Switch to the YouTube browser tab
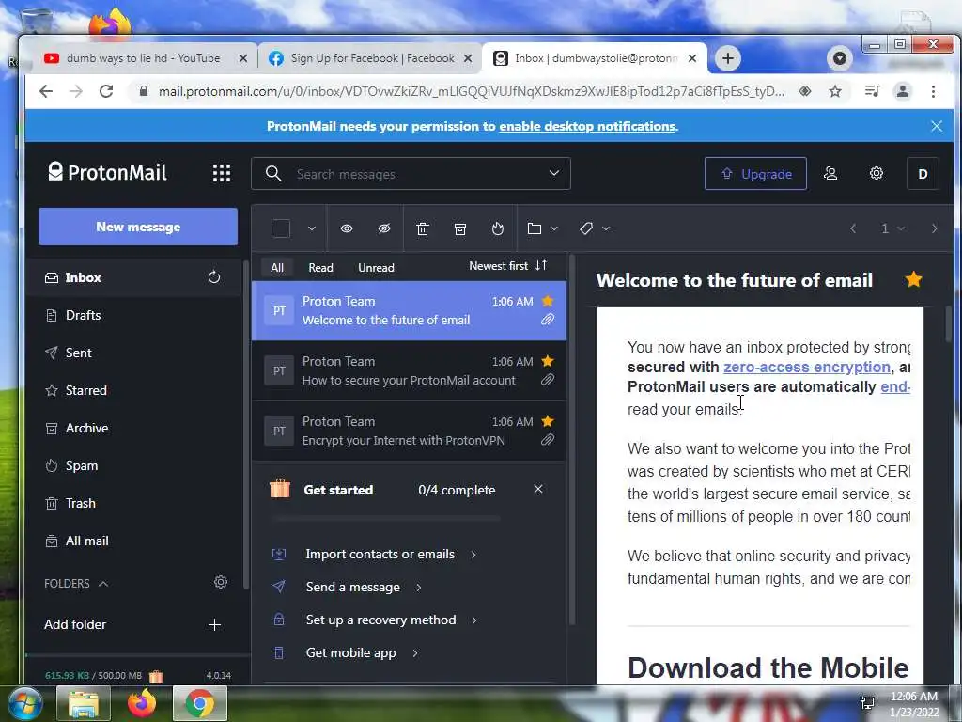The width and height of the screenshot is (962, 722). pyautogui.click(x=143, y=58)
